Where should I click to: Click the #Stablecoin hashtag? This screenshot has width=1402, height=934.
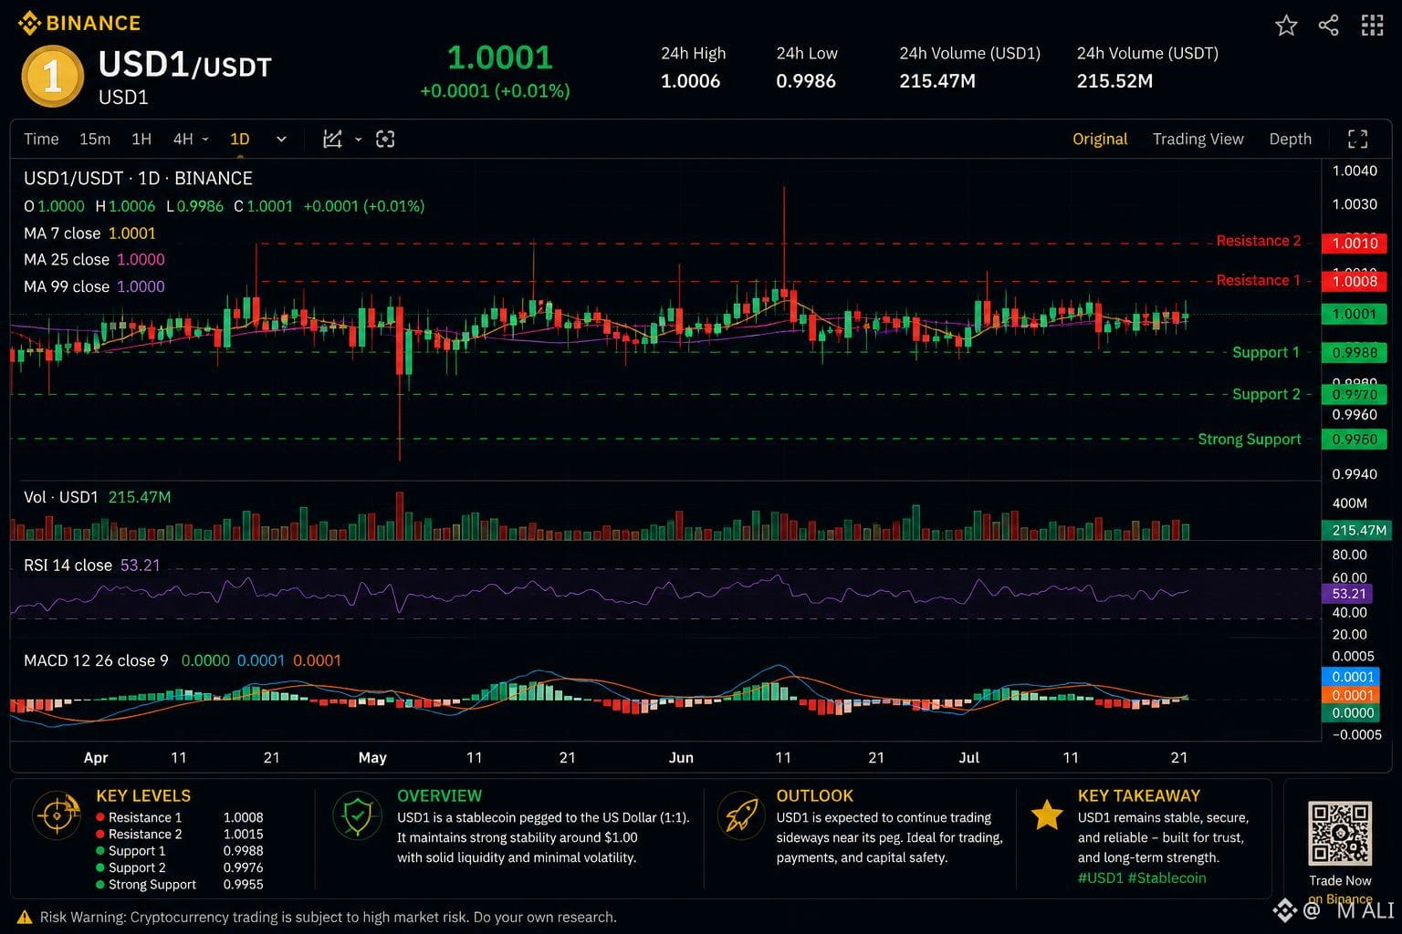(1167, 877)
